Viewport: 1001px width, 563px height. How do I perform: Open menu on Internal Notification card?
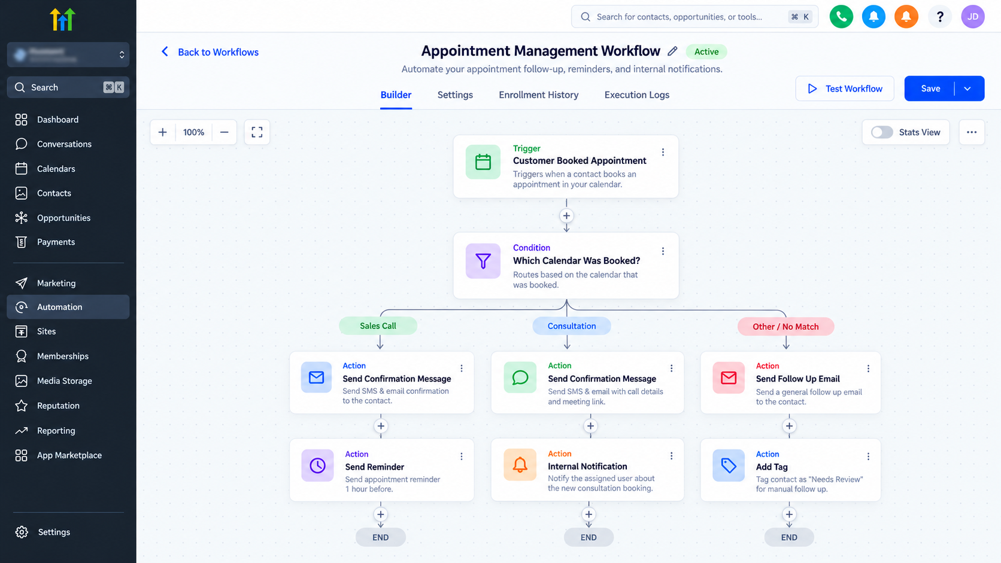point(671,456)
